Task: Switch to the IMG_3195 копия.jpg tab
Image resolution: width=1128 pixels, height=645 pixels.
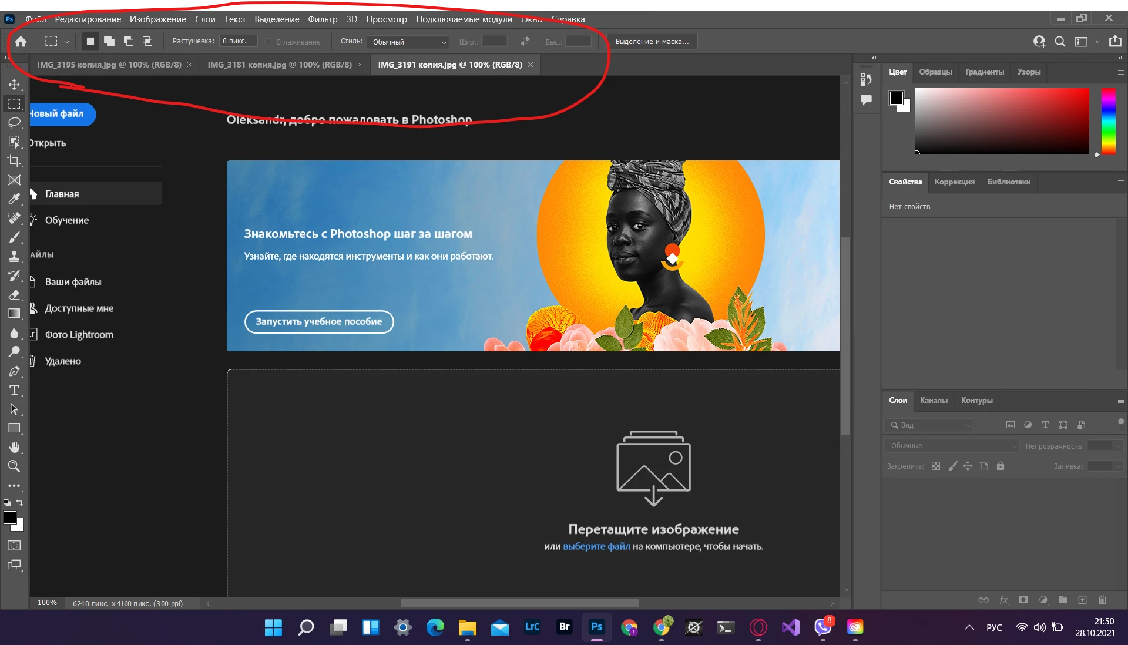Action: point(109,65)
